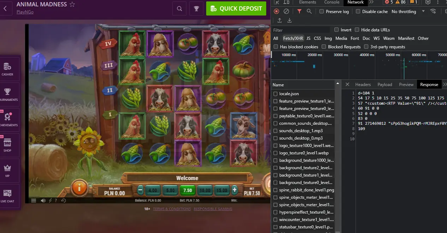Show more response pane tabs
Image resolution: width=447 pixels, height=233 pixels.
445,85
